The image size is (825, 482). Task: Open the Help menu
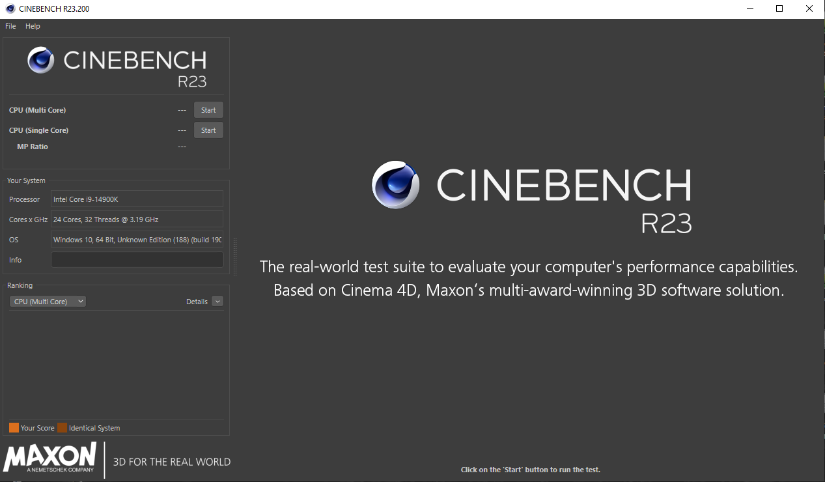(x=33, y=26)
